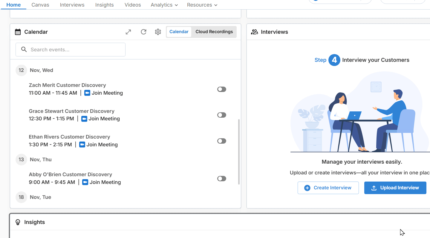Toggle Abby O'Brien Customer Discovery switch

[222, 179]
